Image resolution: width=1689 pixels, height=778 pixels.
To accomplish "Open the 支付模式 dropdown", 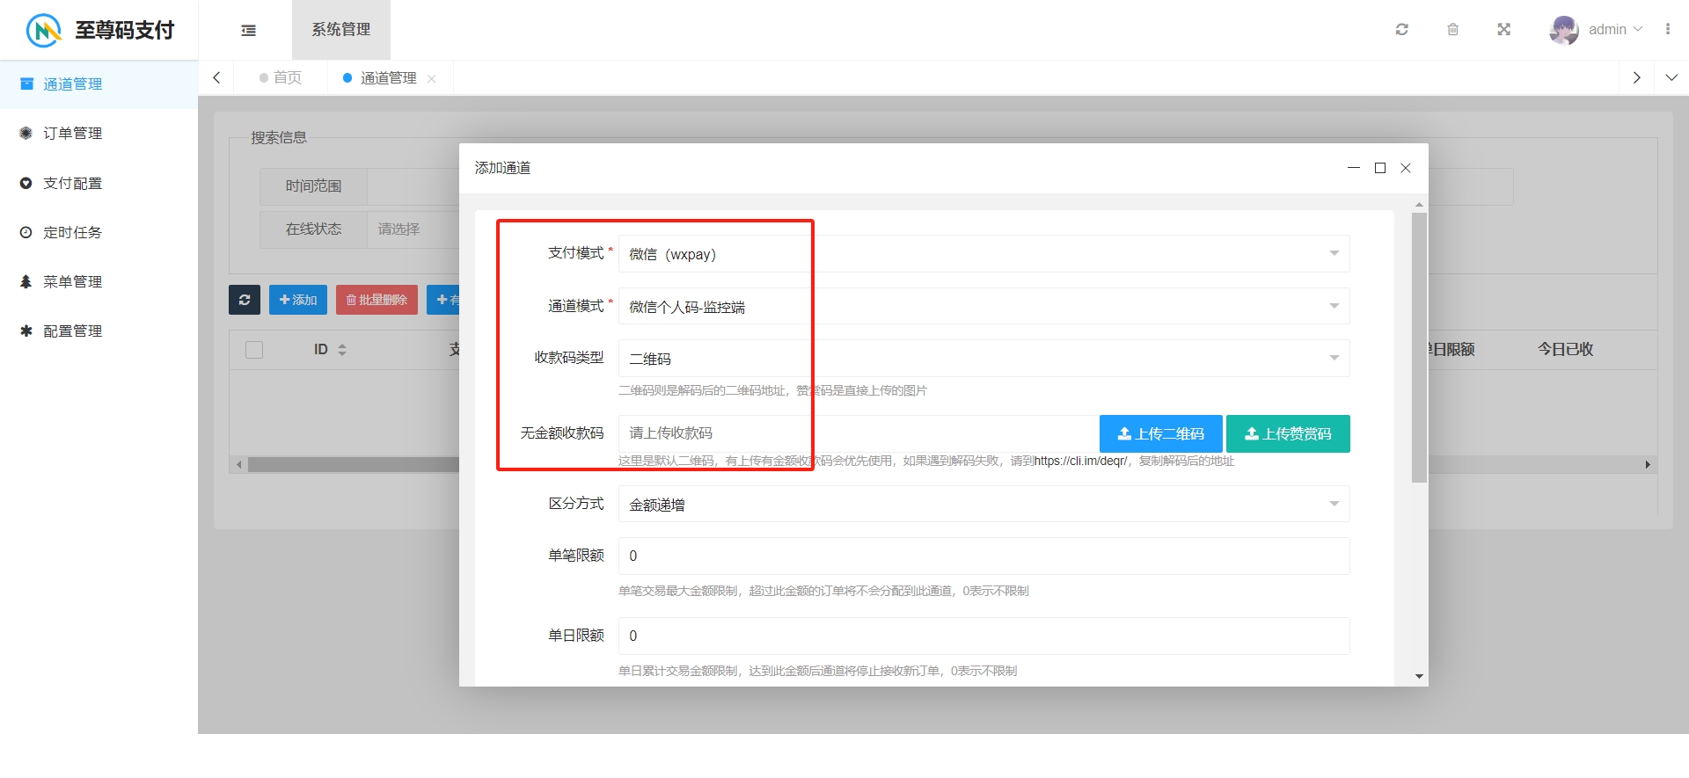I will pyautogui.click(x=983, y=254).
